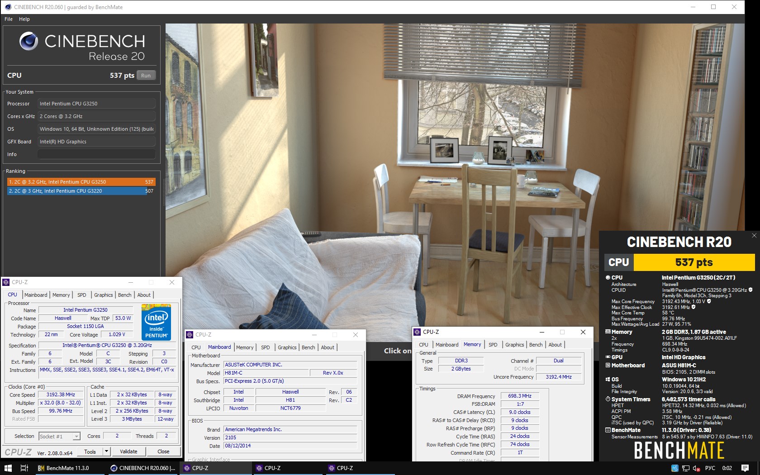Viewport: 760px width, 475px height.
Task: Click the blue network-tool tray icon
Action: coord(674,468)
